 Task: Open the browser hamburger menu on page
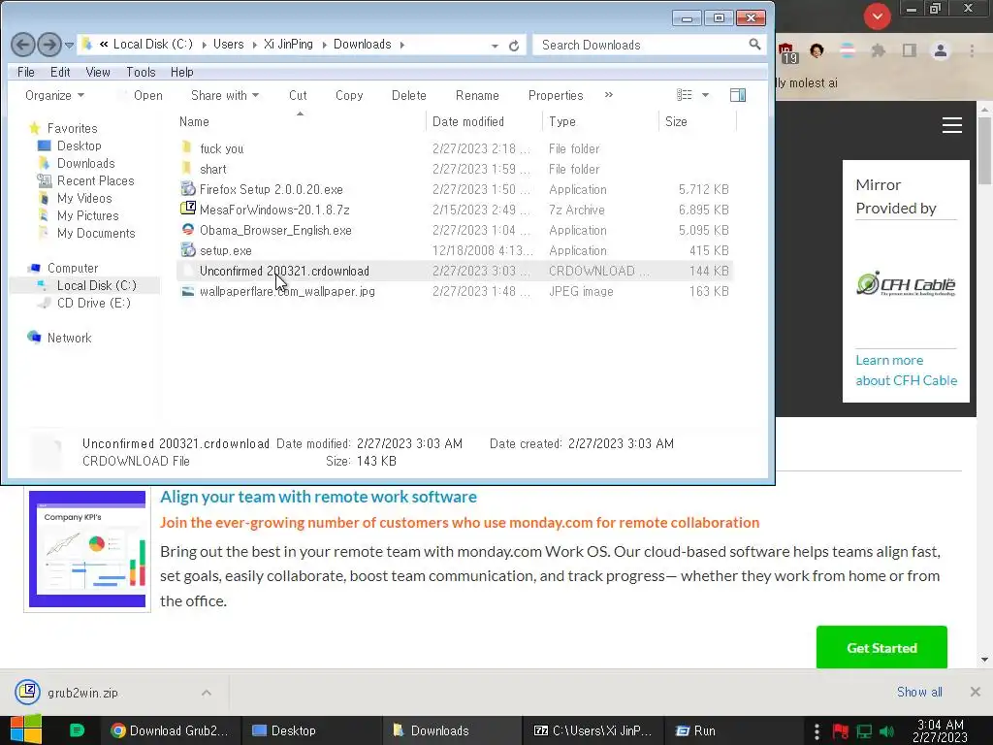coord(952,125)
